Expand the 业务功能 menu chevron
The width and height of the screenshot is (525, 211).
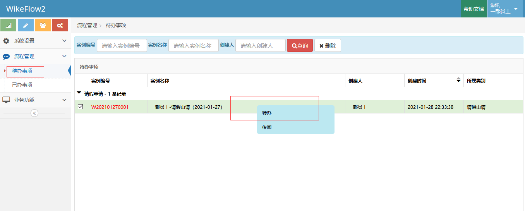pos(64,100)
